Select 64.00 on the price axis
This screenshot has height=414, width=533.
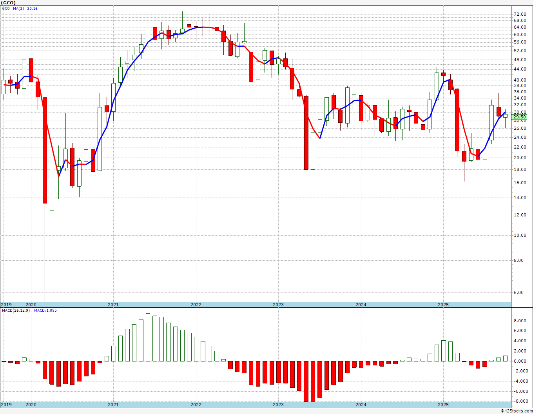520,27
